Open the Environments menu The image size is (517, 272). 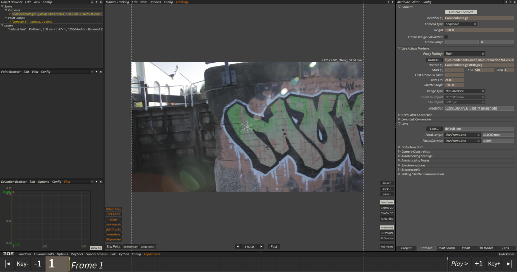click(x=43, y=254)
